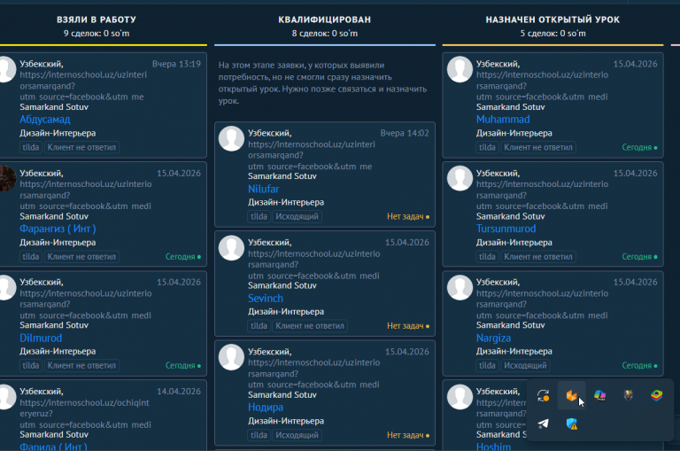
Task: Click the 9 сделок: 0 so'm summary
Action: pos(97,34)
